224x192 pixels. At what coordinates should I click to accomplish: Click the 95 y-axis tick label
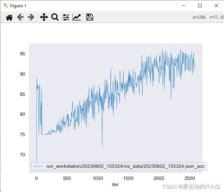[x=22, y=54]
